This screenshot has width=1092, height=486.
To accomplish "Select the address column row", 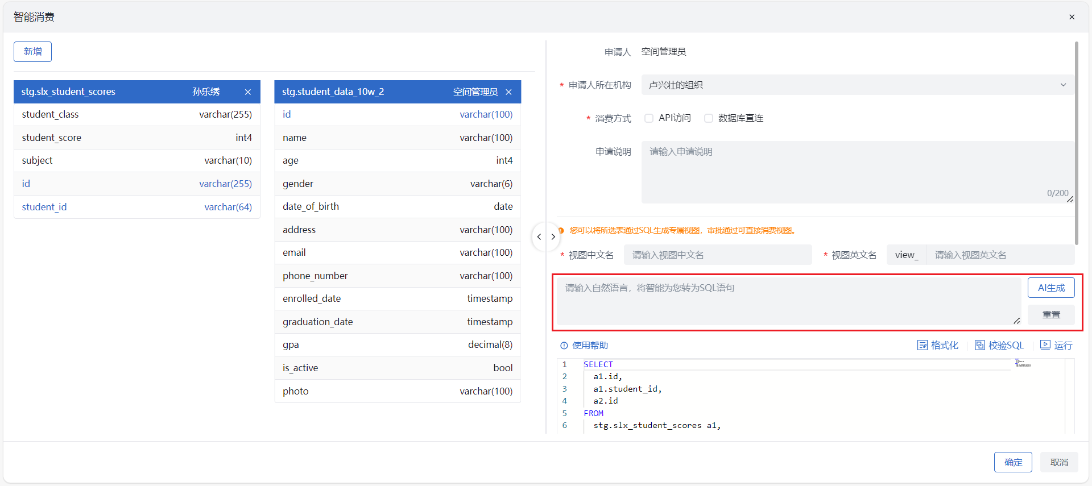I will [398, 230].
